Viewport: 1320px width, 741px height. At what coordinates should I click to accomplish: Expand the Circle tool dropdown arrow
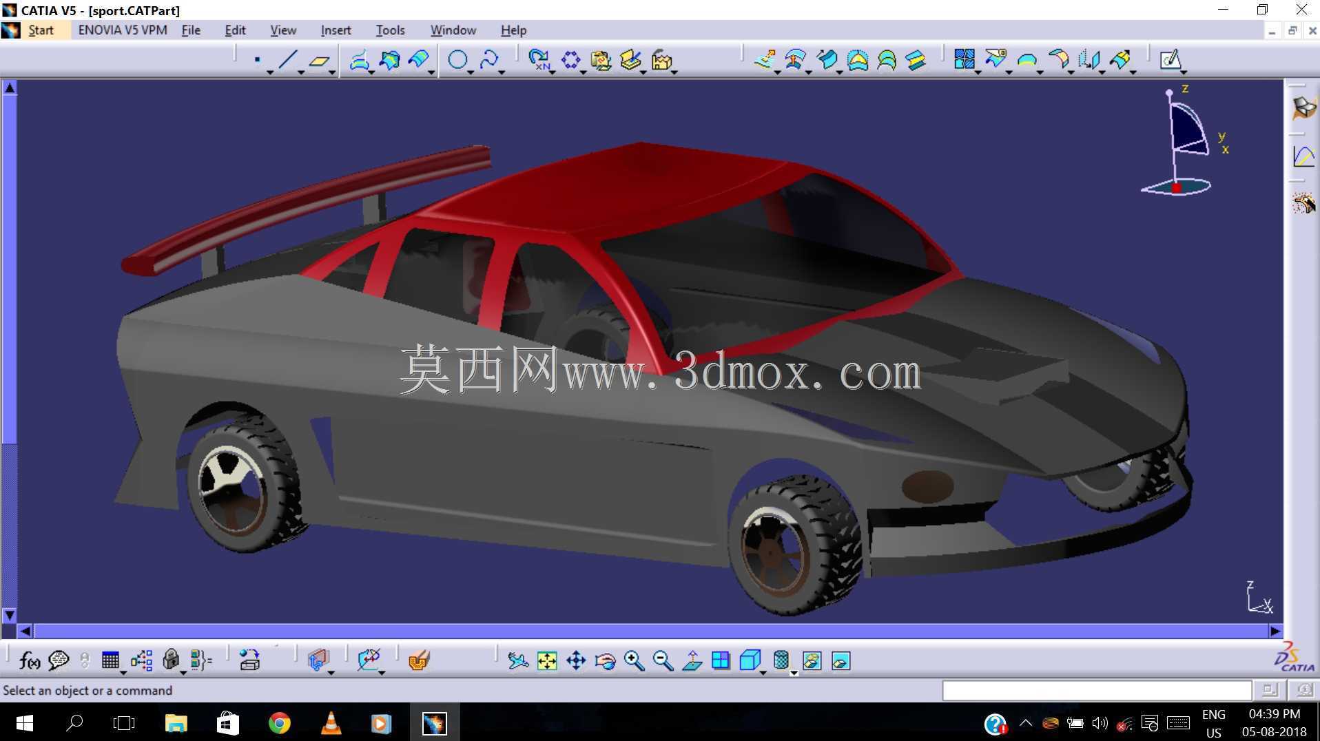(471, 72)
